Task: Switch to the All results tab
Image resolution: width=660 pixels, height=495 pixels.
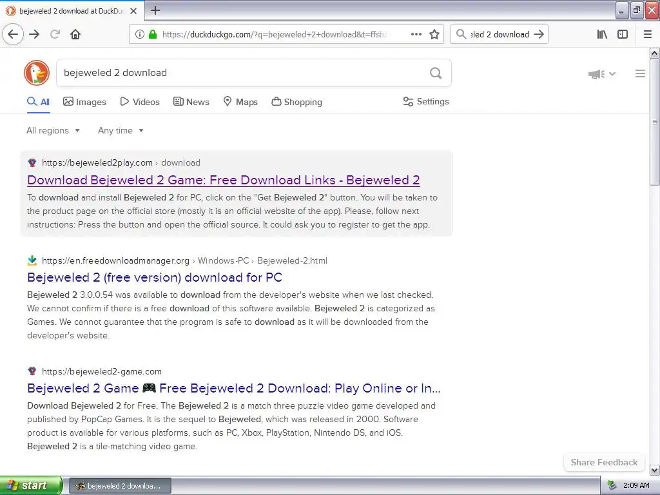Action: point(38,101)
